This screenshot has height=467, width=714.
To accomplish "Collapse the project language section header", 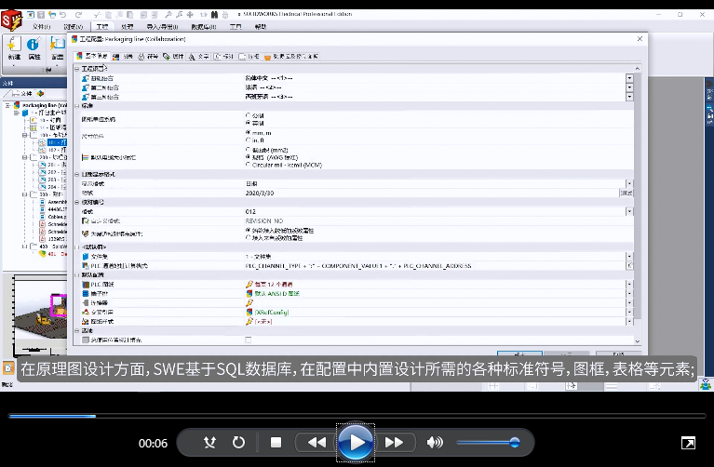I will 77,69.
